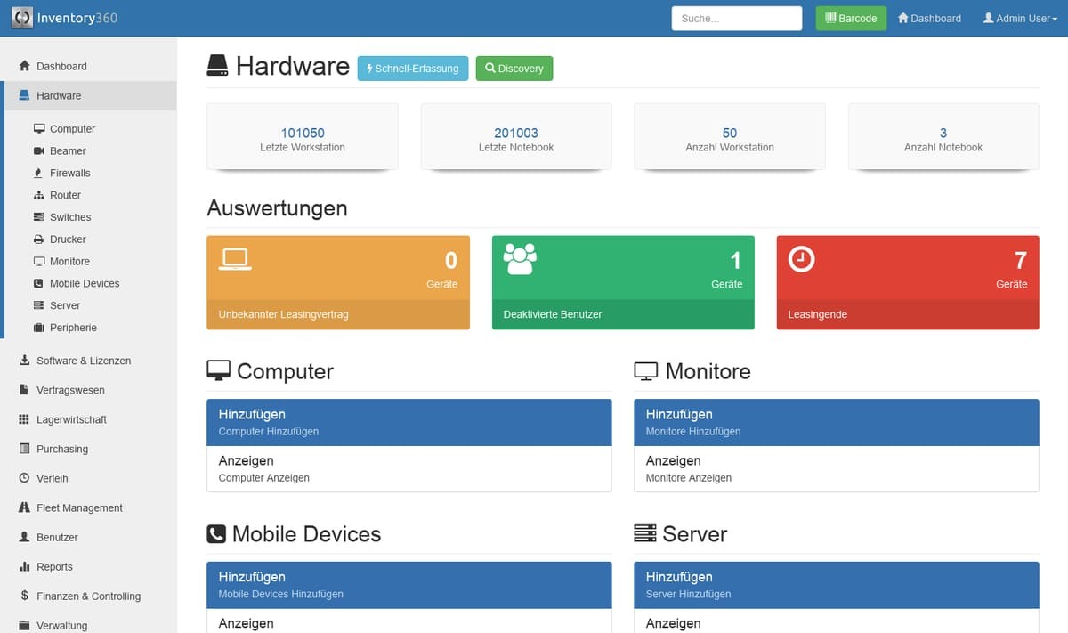
Task: Click the Barcode button in top bar
Action: [x=851, y=19]
